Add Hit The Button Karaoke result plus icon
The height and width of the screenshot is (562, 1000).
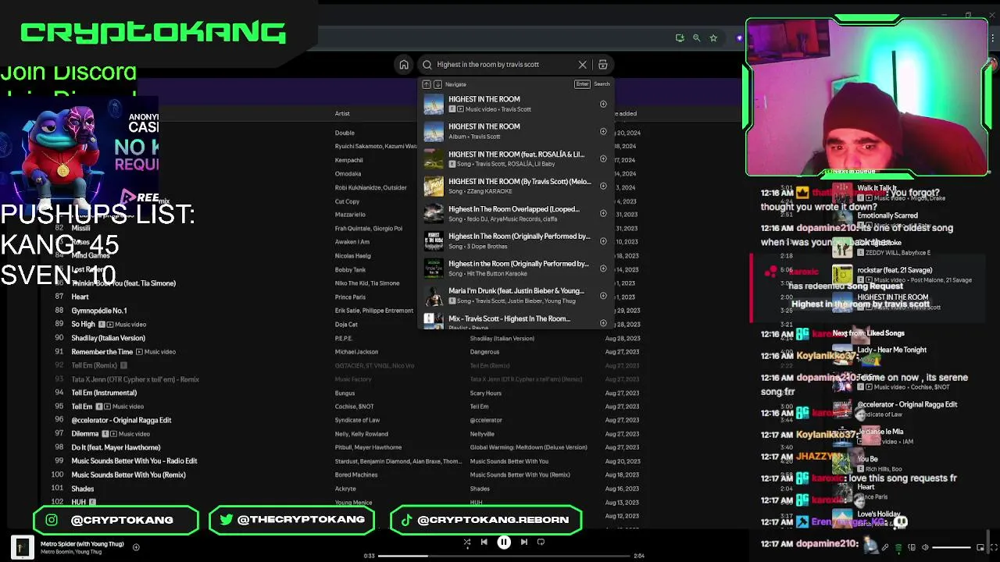coord(603,269)
